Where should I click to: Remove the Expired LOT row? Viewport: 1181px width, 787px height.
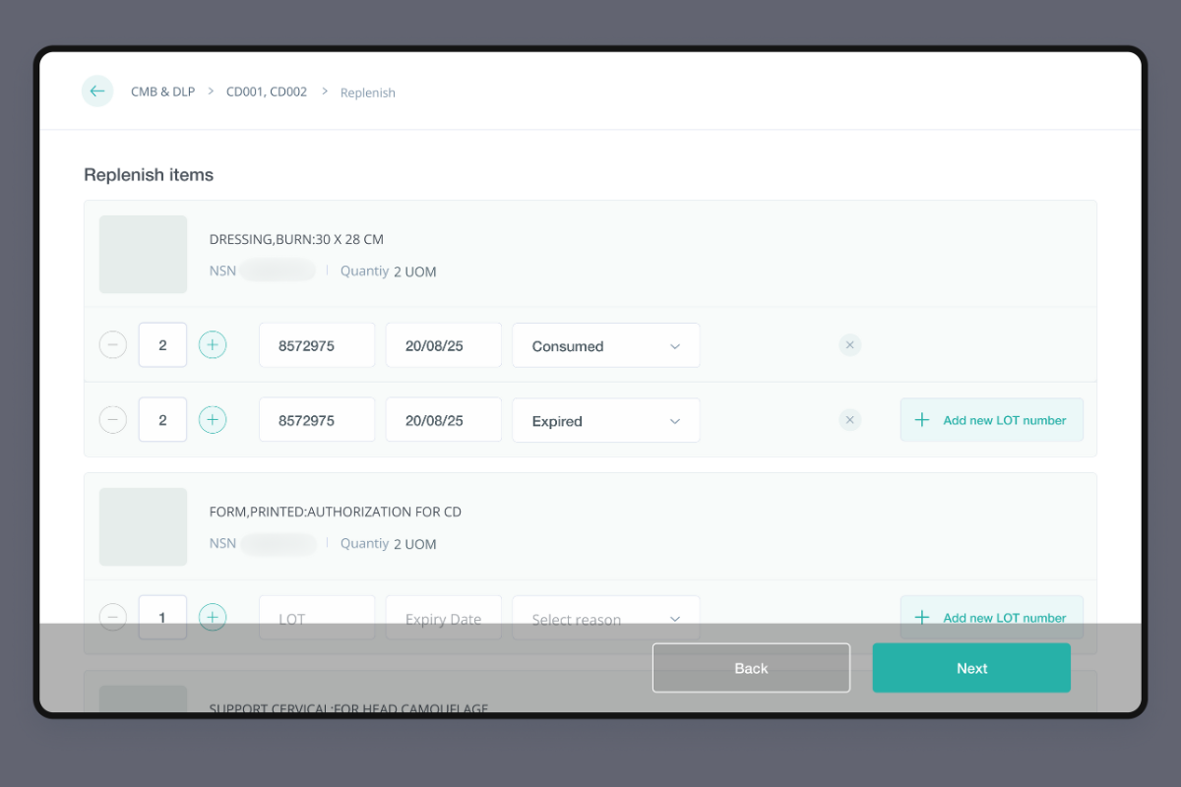click(850, 420)
